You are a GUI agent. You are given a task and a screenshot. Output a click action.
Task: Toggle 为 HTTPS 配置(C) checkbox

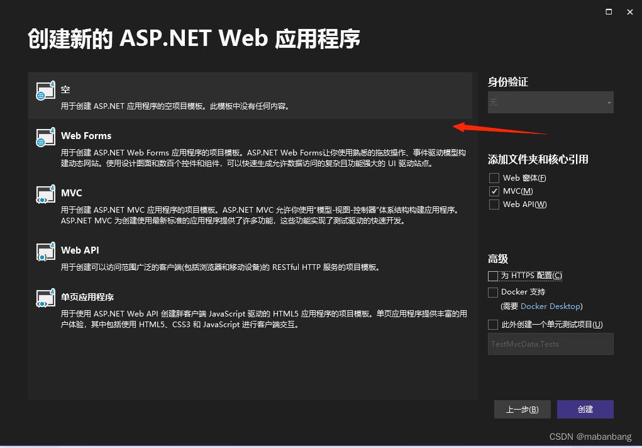493,276
